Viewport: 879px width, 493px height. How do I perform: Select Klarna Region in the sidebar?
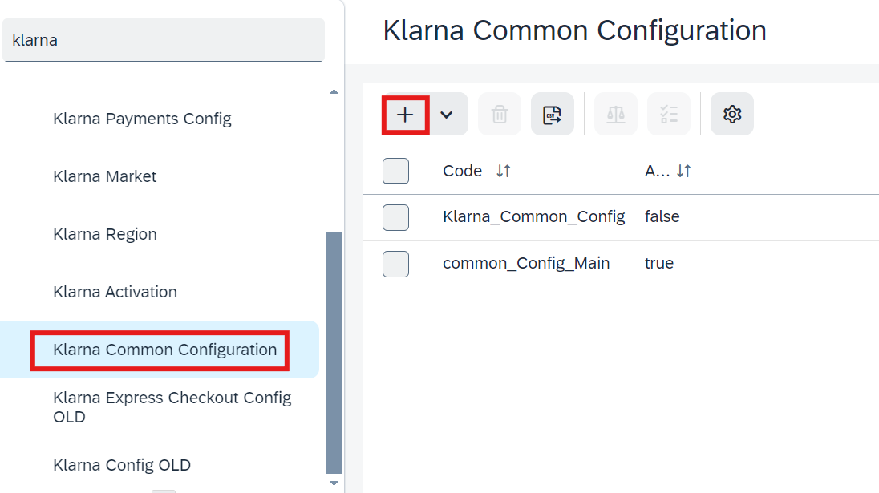tap(105, 234)
